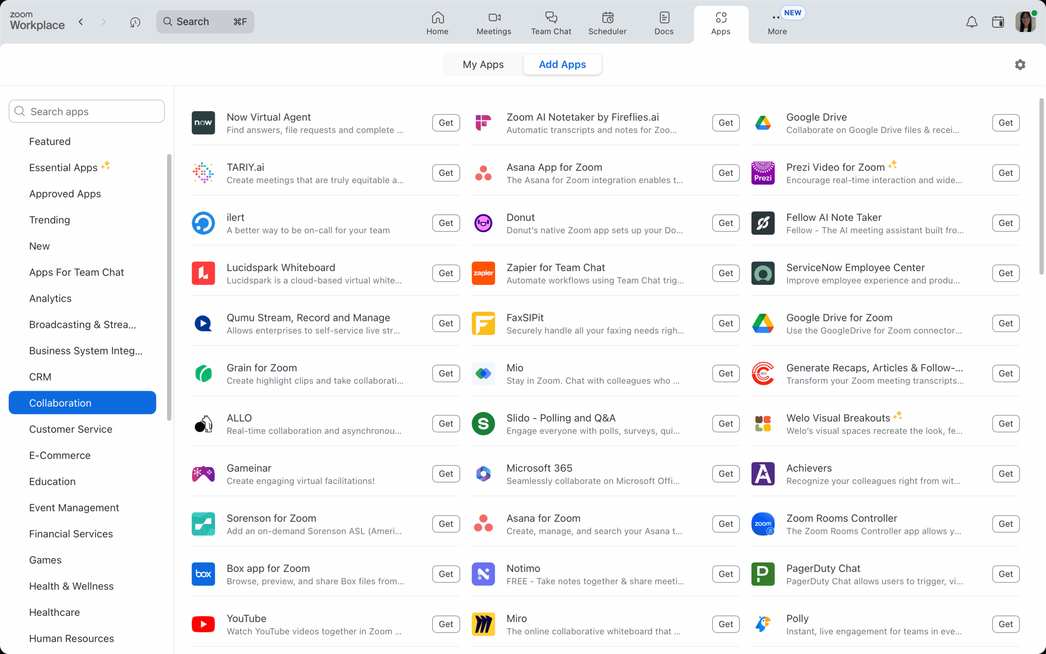Open the Apps settings gear
Viewport: 1046px width, 654px height.
coord(1020,65)
